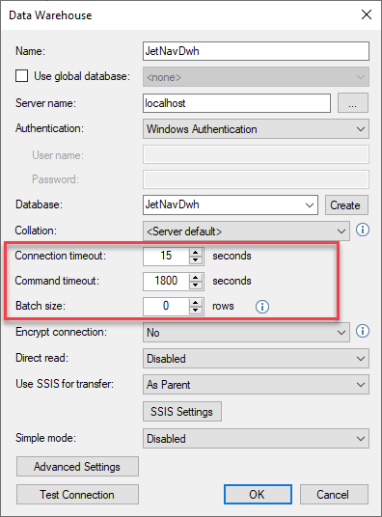Confirm the dialog with OK

click(258, 494)
